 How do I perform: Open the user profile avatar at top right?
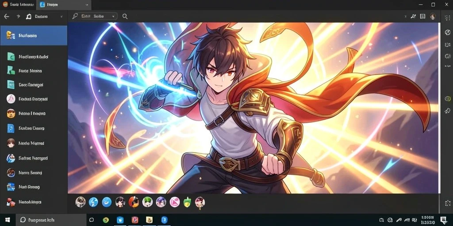(433, 16)
